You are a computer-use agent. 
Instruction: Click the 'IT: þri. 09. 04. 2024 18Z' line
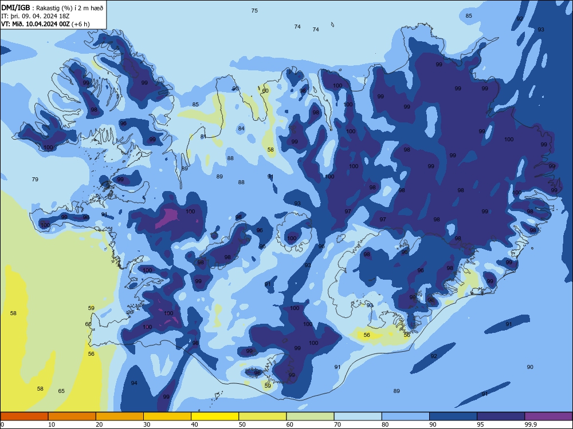(35, 16)
